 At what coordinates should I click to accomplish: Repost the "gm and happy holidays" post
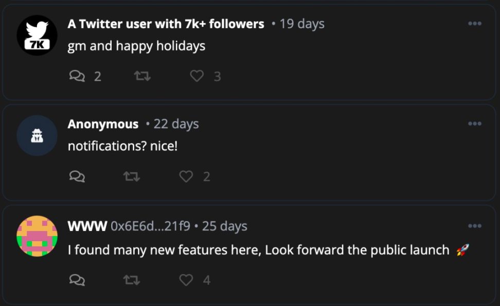click(x=142, y=76)
